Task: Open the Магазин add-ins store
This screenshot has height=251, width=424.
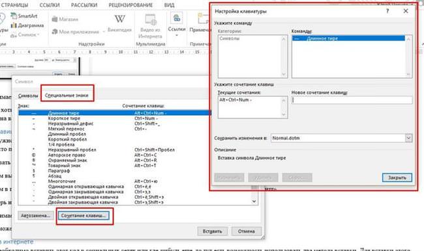Action: [x=65, y=19]
